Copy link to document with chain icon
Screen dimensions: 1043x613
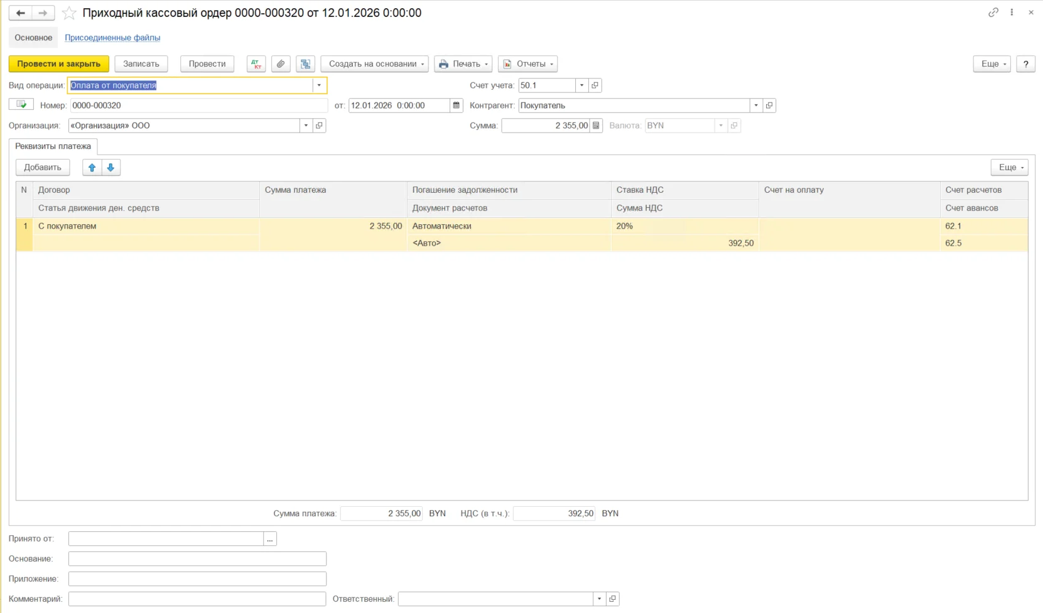(993, 13)
